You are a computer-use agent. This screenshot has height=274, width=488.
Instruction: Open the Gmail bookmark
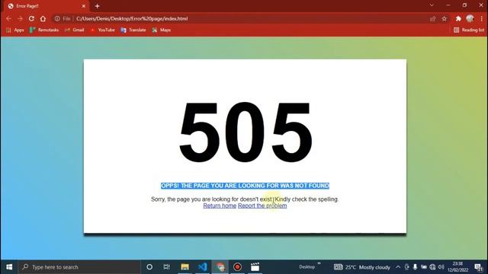(x=75, y=30)
